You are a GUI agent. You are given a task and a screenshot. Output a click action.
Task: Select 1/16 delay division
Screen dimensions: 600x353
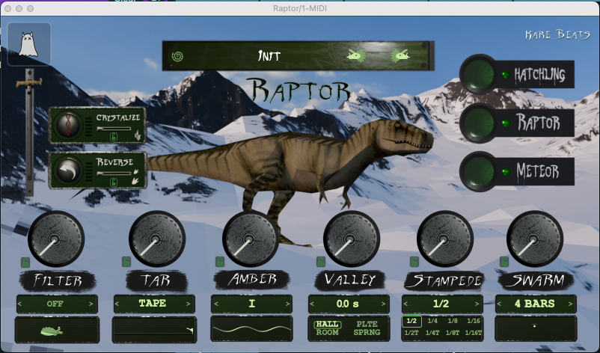474,321
